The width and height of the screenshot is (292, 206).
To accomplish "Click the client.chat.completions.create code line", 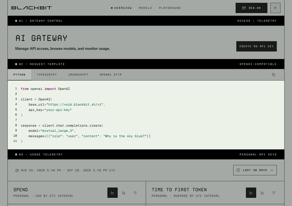I will [62, 126].
